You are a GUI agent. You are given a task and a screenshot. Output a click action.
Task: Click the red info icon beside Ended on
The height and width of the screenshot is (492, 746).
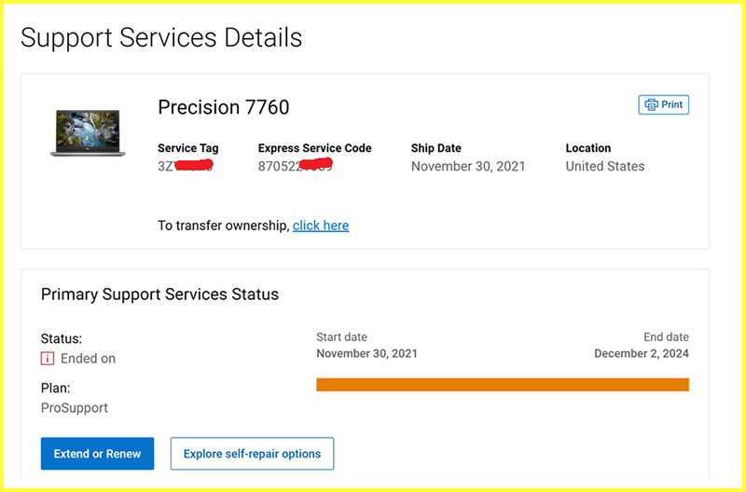click(48, 359)
